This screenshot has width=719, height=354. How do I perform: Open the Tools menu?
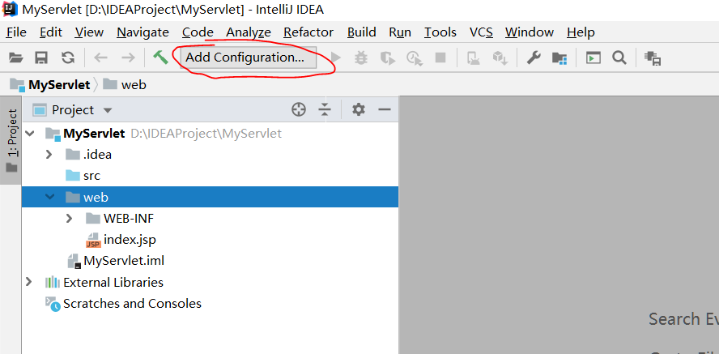coord(440,32)
